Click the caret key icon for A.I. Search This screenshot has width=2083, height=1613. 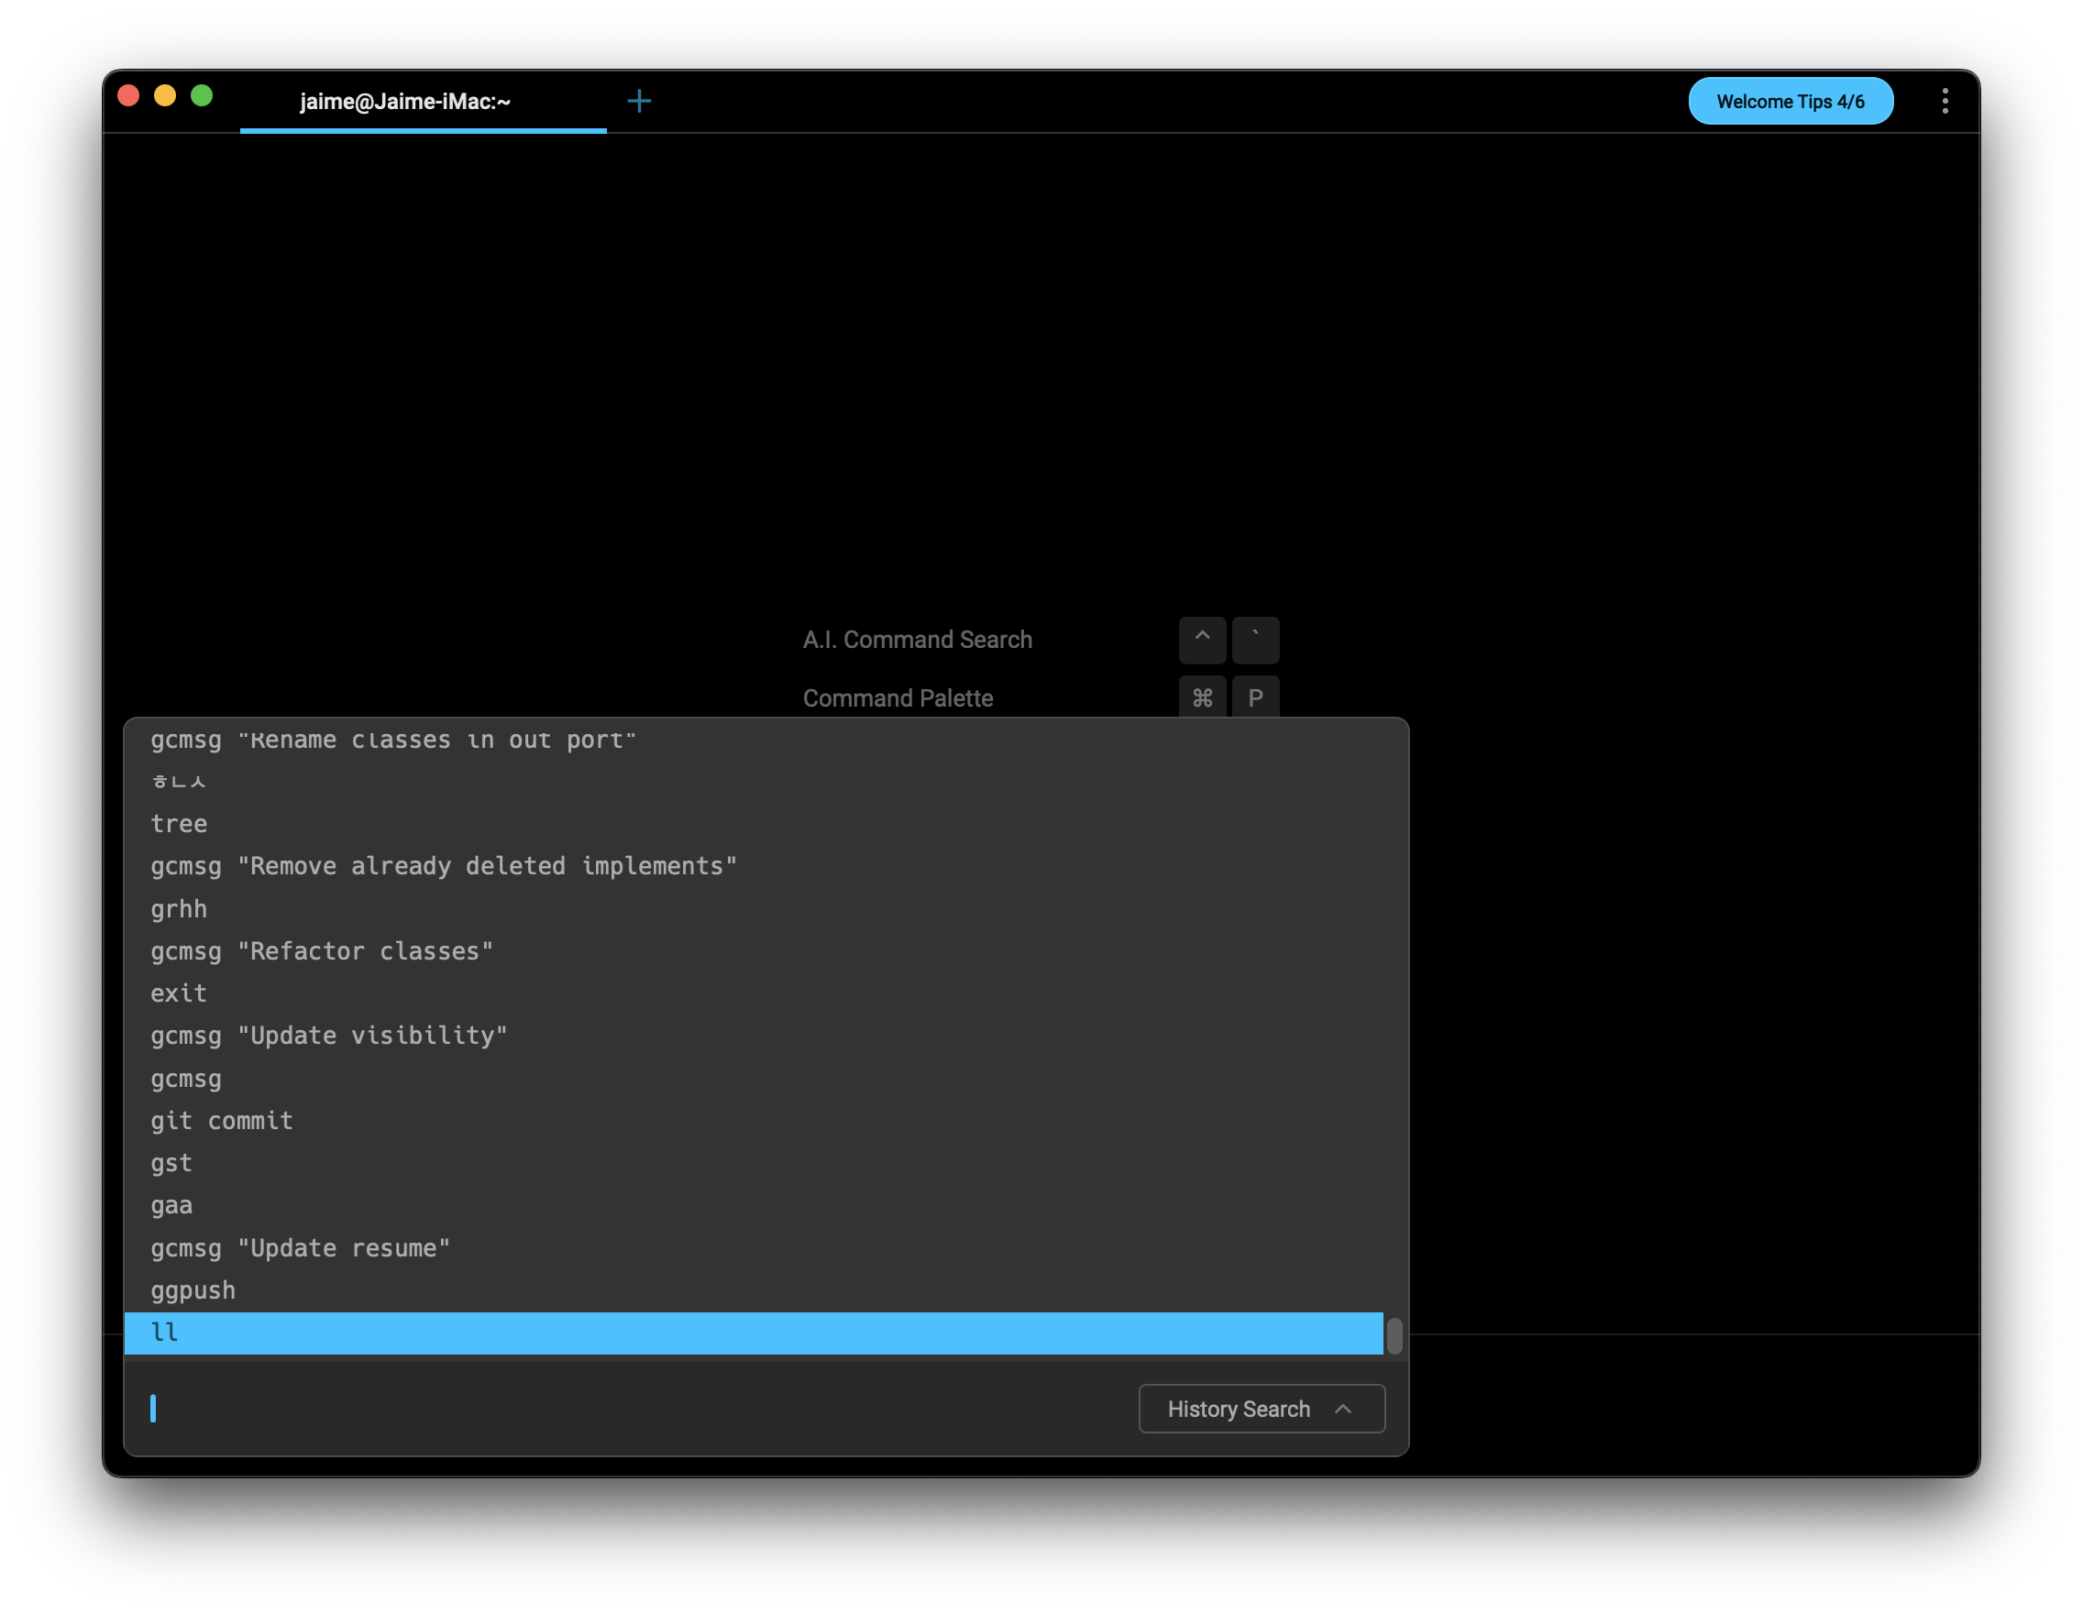pyautogui.click(x=1202, y=639)
